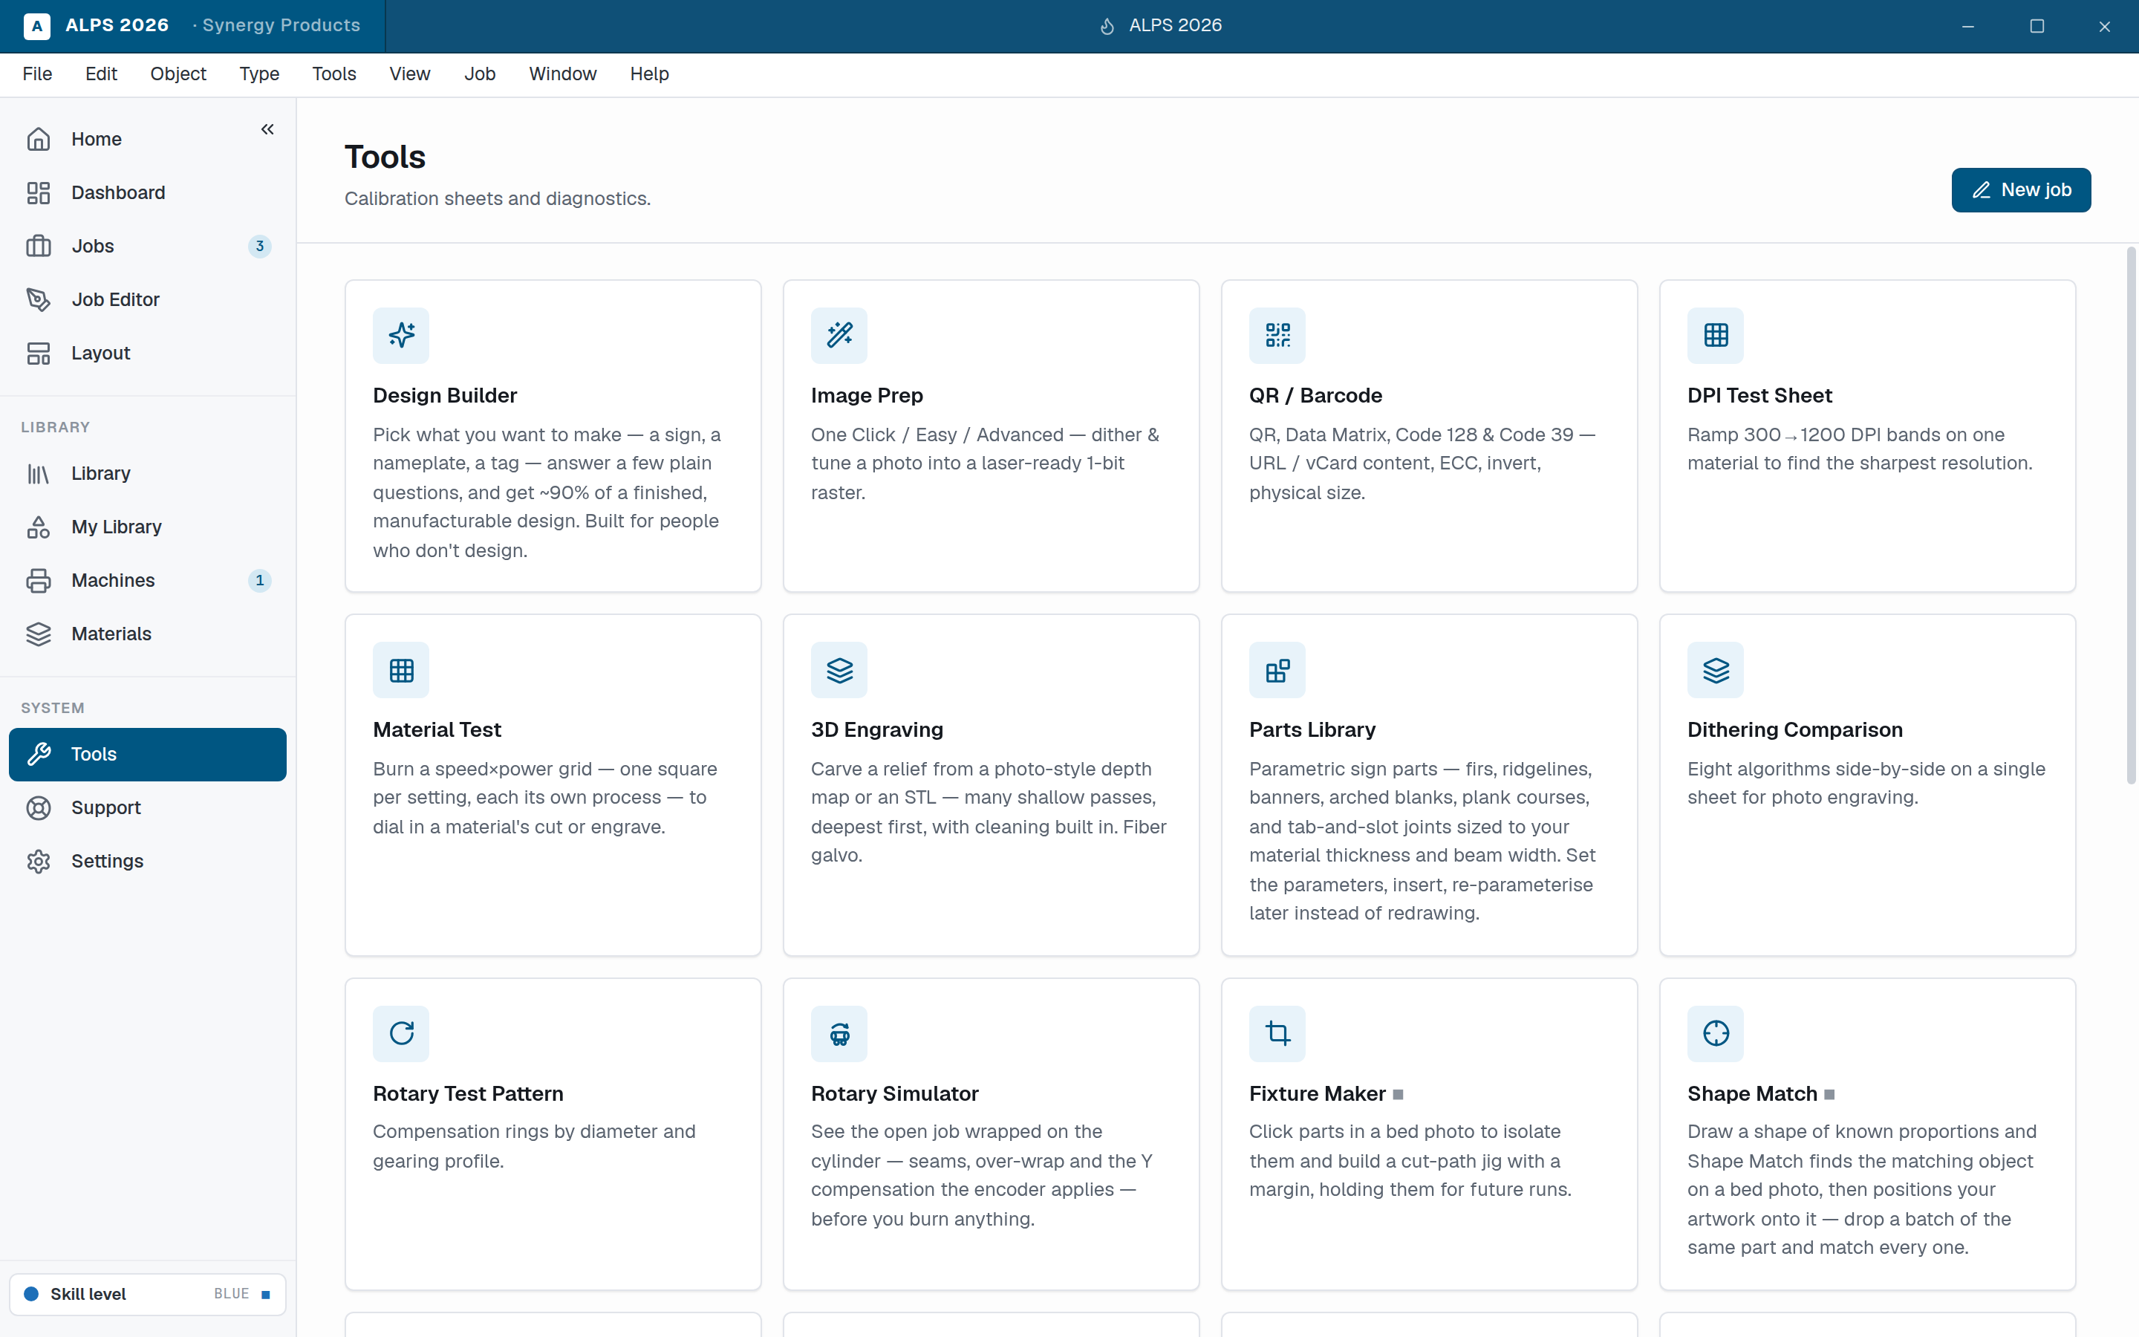Collapse the sidebar with double-chevron button
The height and width of the screenshot is (1337, 2139).
pos(267,129)
